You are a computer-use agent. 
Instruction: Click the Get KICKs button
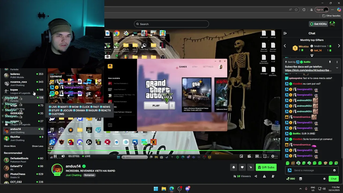[318, 24]
